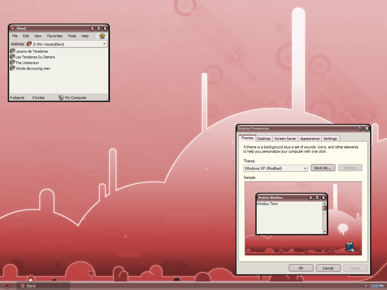Click the sample window minimize button
The width and height of the screenshot is (387, 290).
click(311, 197)
